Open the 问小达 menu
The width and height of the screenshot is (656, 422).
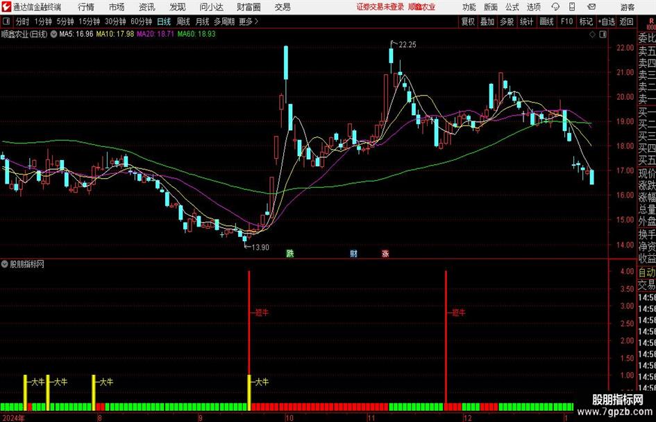click(x=211, y=7)
